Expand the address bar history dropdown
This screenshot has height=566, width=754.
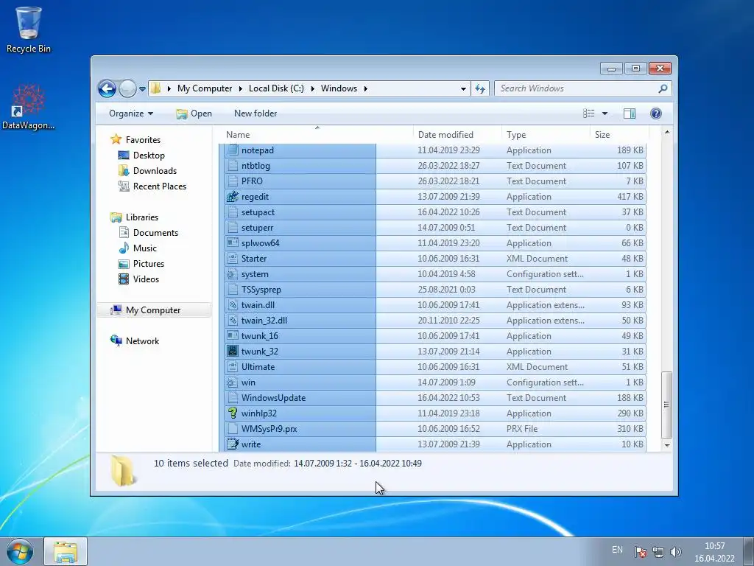point(463,89)
